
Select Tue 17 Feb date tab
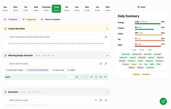click(x=26, y=9)
